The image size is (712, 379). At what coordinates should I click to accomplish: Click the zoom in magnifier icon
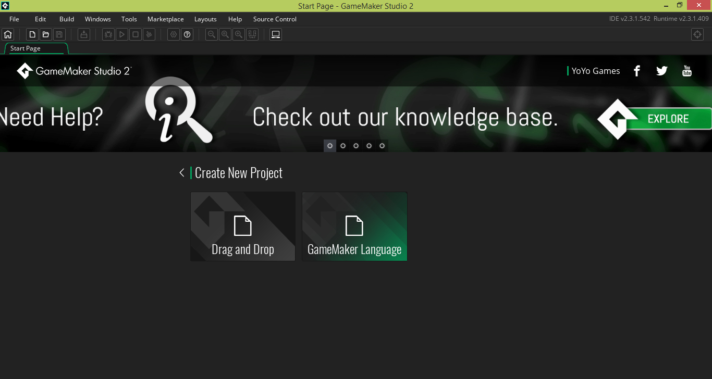point(239,35)
